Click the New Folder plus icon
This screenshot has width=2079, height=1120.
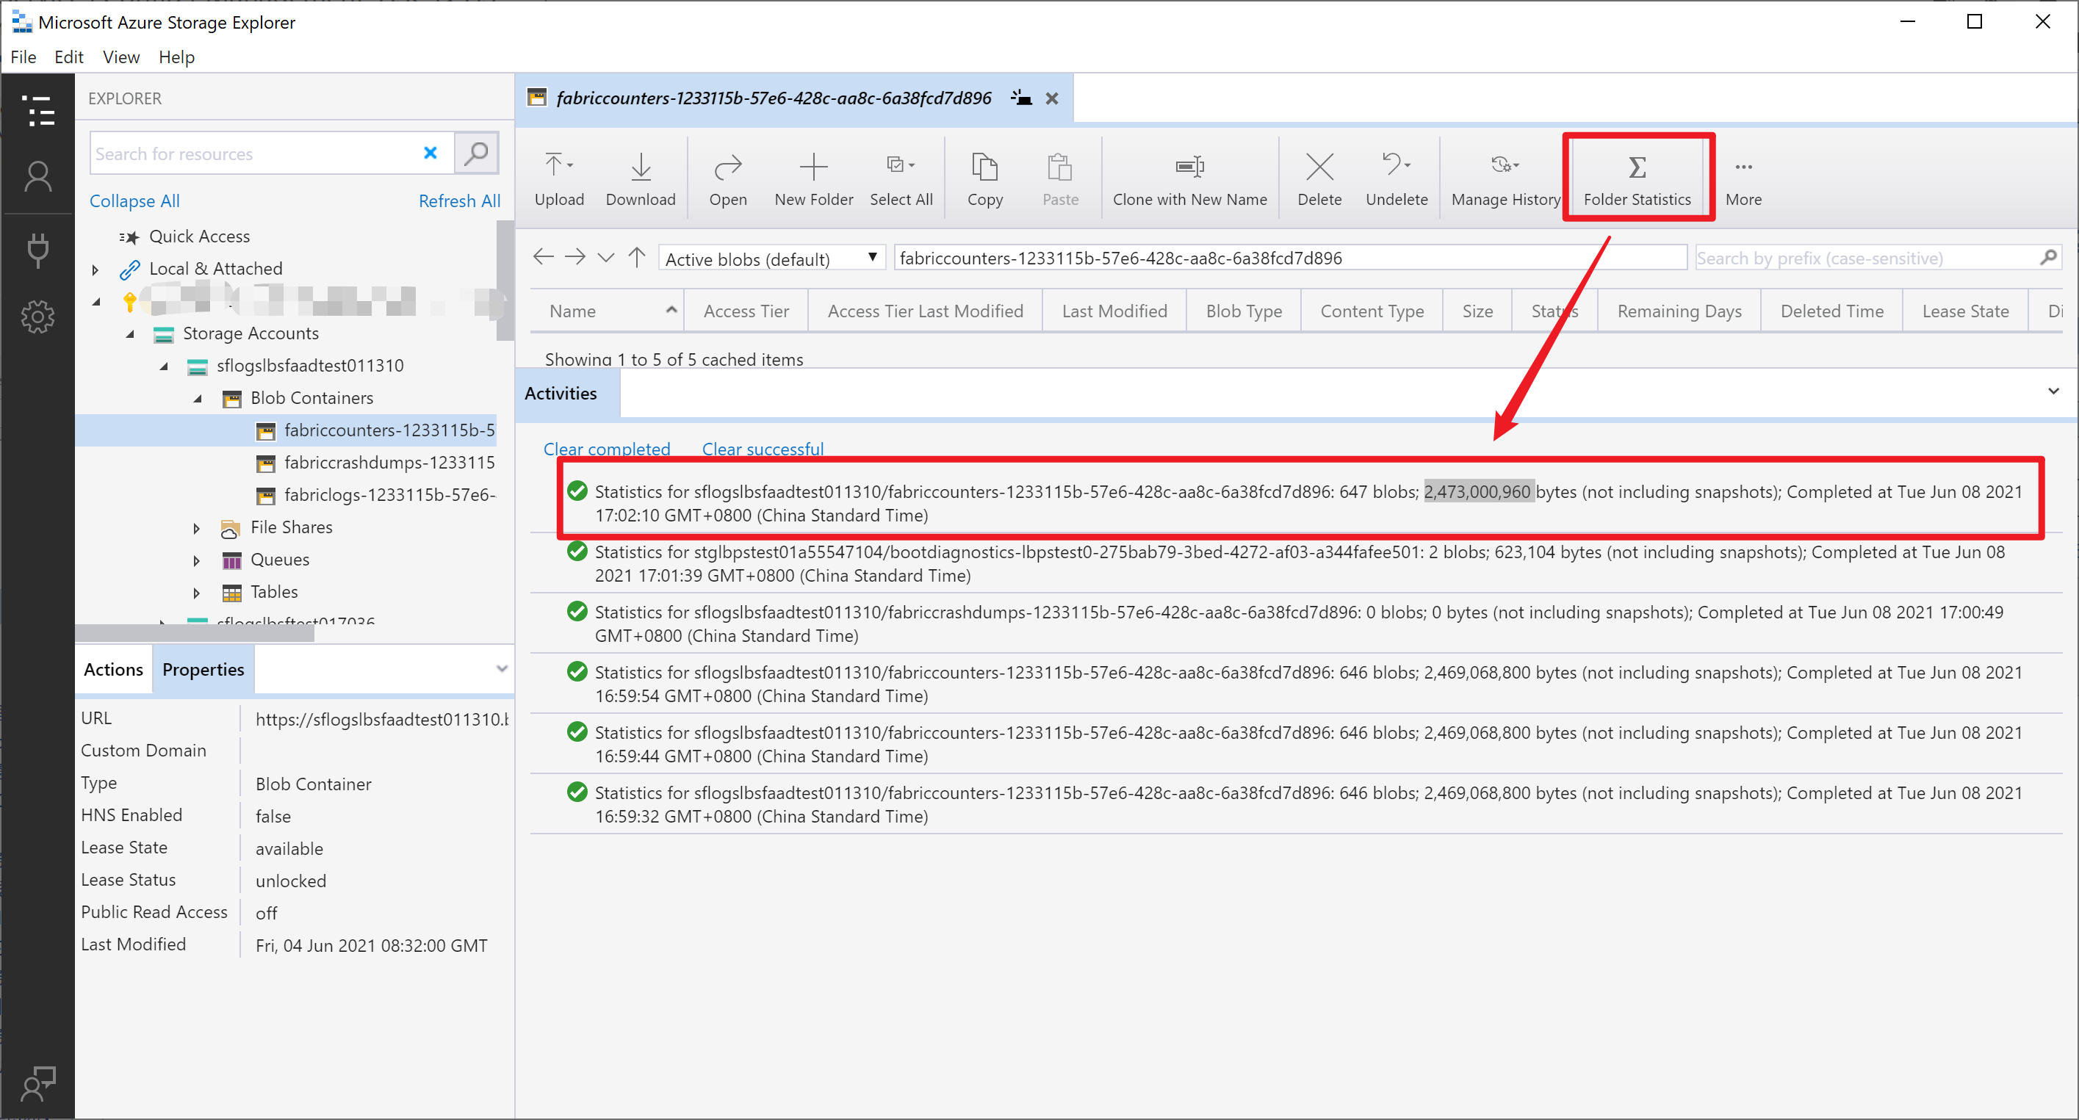click(812, 166)
